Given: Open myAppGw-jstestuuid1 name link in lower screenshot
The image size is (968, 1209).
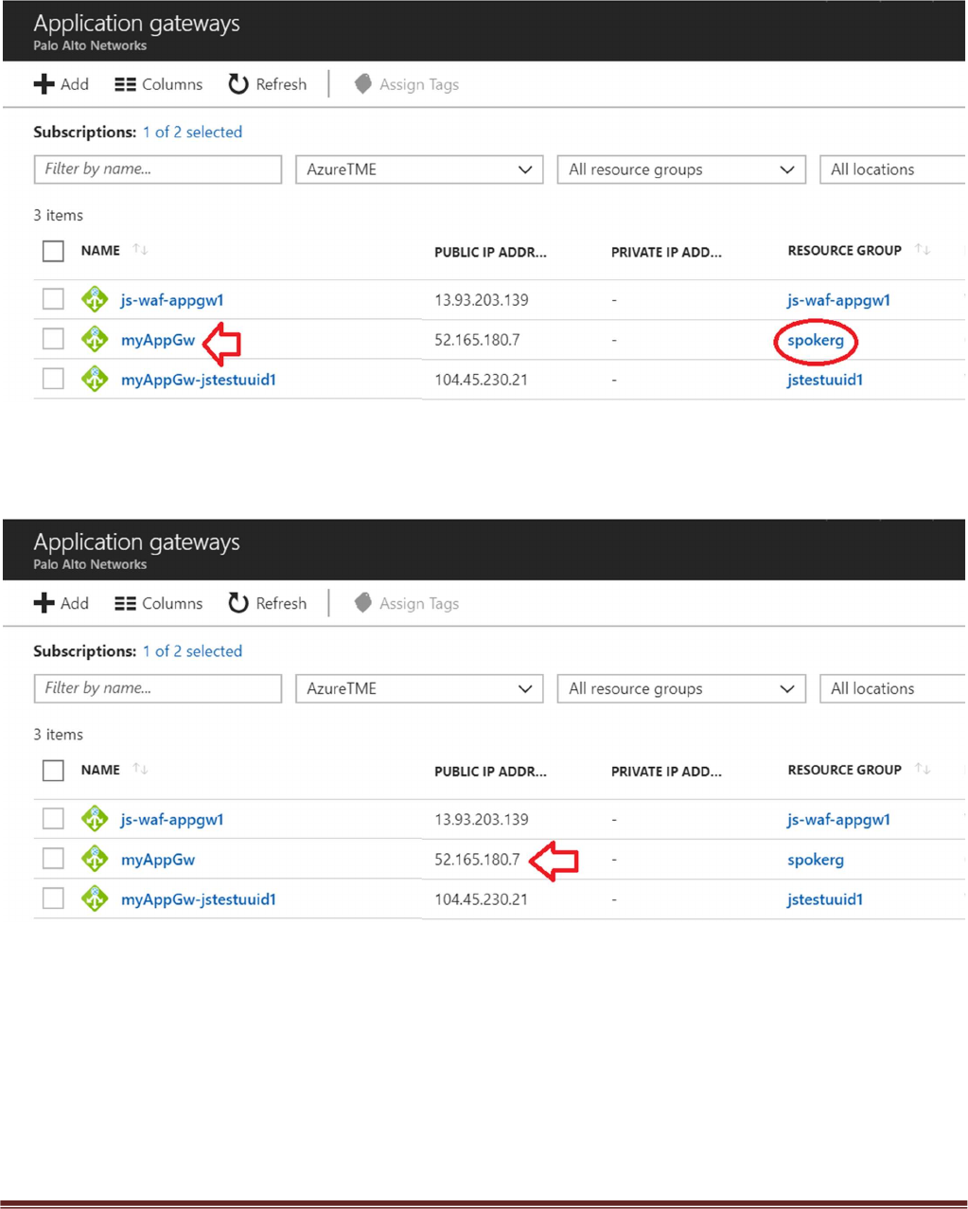Looking at the screenshot, I should (199, 899).
